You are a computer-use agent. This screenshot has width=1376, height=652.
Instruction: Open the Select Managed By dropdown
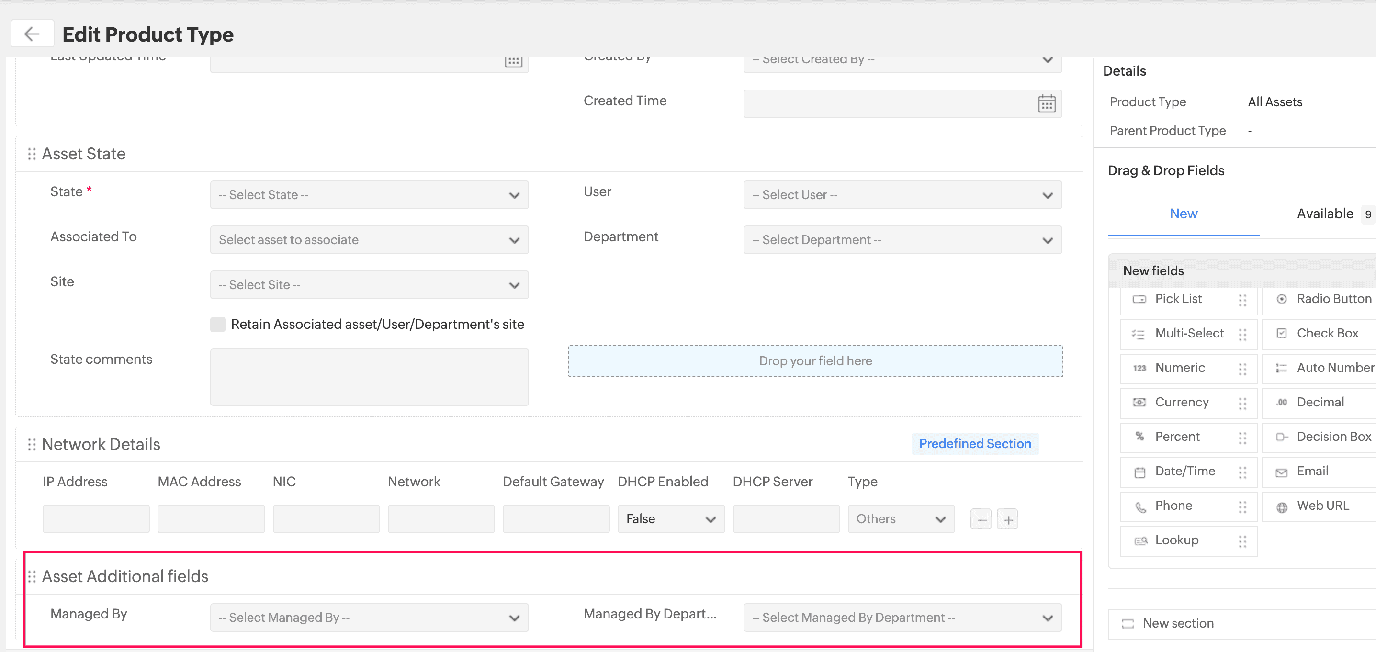tap(369, 618)
